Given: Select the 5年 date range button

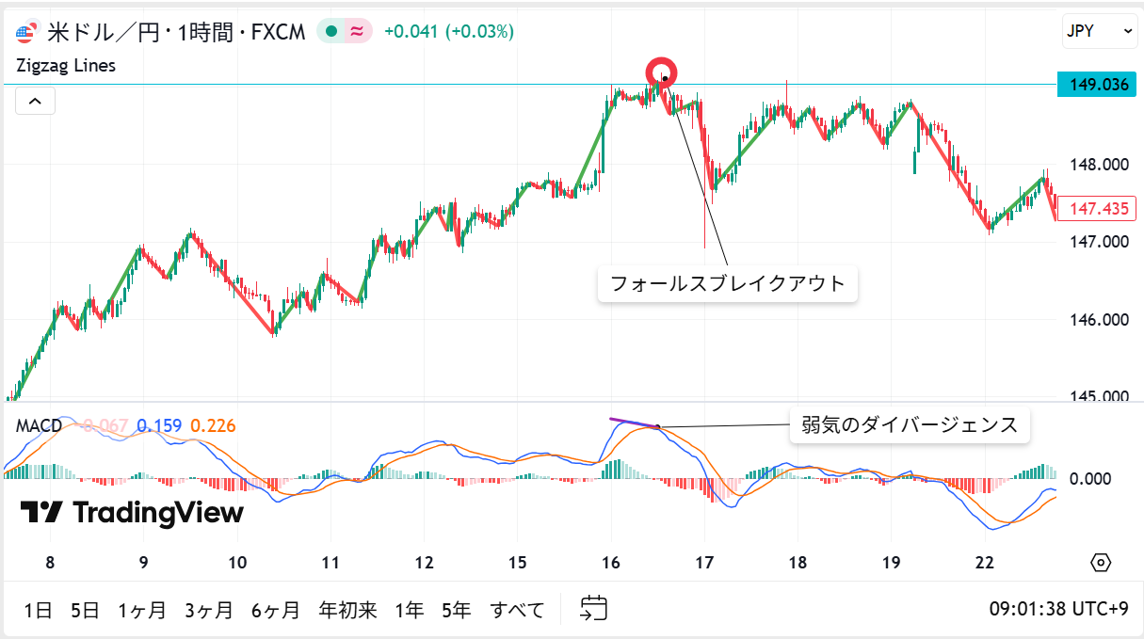Looking at the screenshot, I should point(457,610).
